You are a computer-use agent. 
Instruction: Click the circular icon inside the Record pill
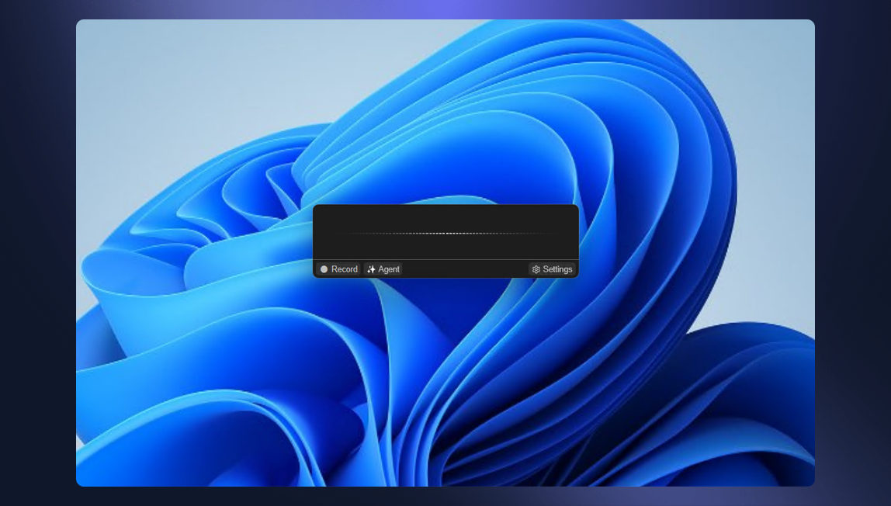pyautogui.click(x=324, y=269)
